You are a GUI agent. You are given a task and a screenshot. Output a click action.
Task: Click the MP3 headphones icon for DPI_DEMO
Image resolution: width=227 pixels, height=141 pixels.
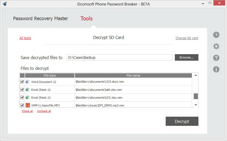[x=28, y=105]
